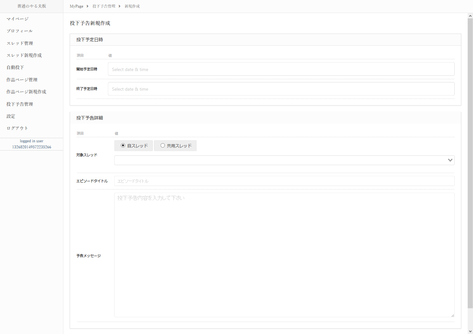This screenshot has width=473, height=334.
Task: Open スレッド新規作成 from the sidebar
Action: point(24,55)
